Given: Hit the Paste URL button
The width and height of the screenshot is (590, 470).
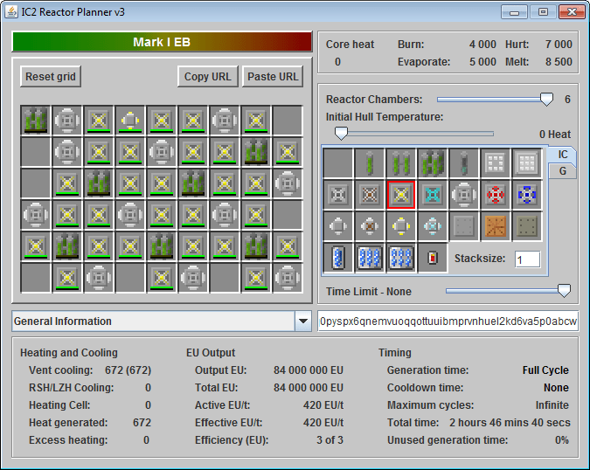Looking at the screenshot, I should coord(273,77).
